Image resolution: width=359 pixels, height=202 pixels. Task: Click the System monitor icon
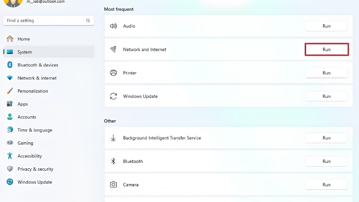[9, 52]
